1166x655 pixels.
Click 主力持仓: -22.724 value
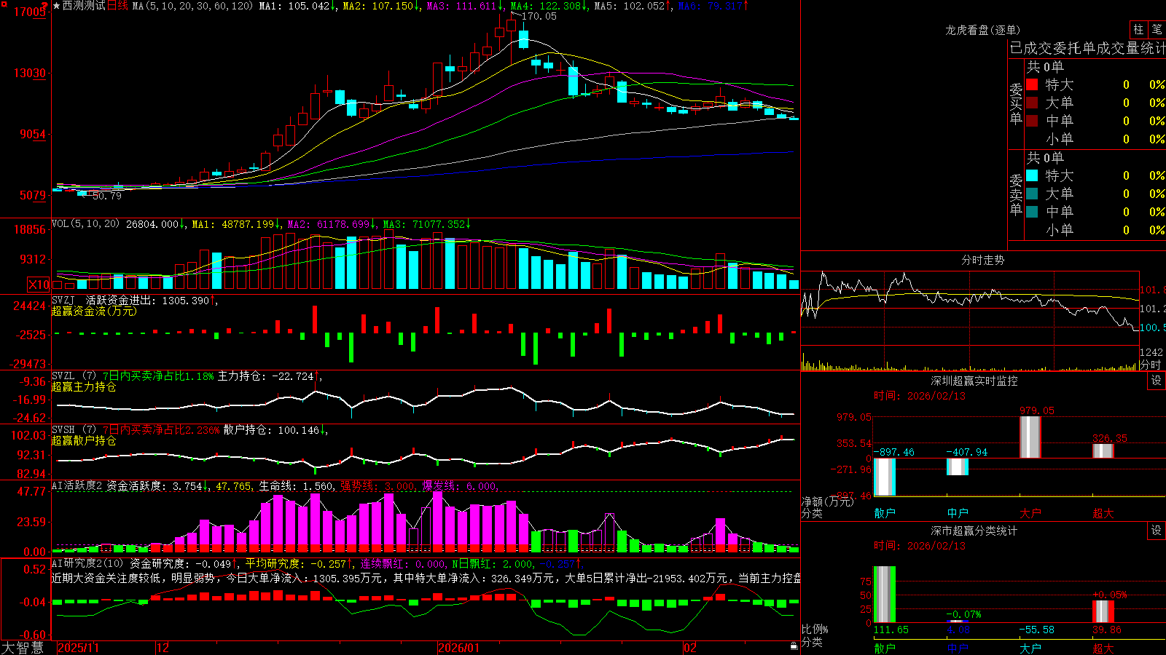tap(269, 376)
